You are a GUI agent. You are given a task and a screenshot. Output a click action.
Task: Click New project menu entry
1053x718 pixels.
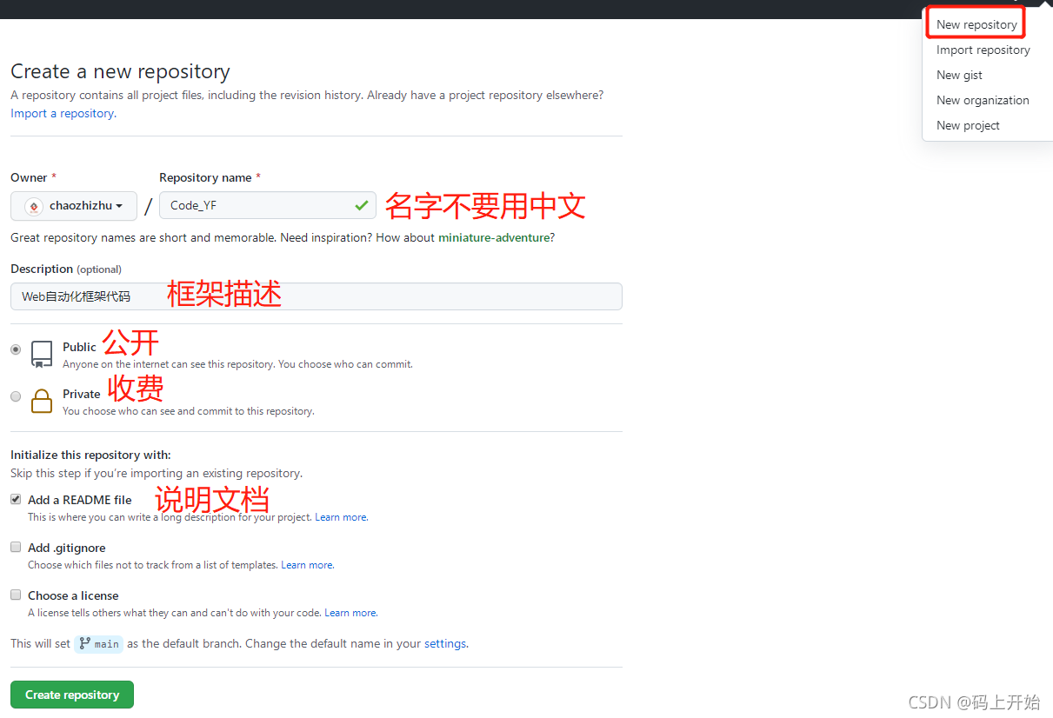(x=968, y=125)
